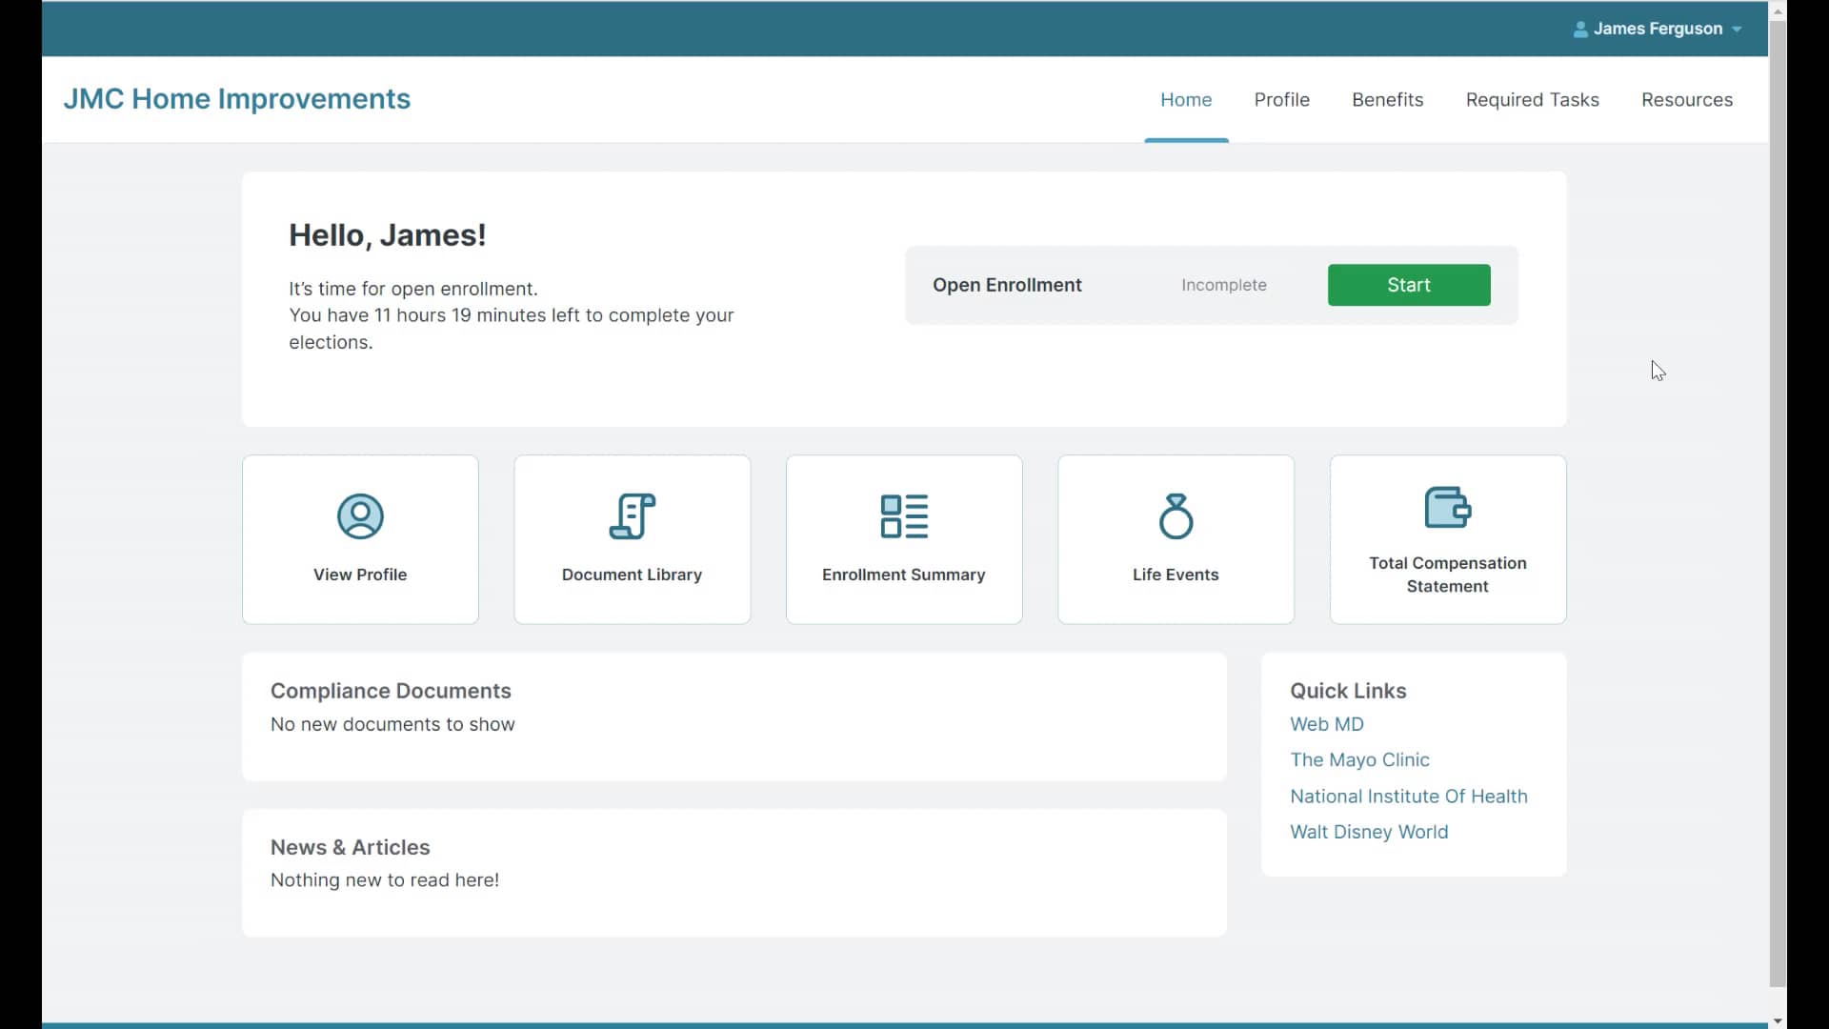Open the Document Library scroll icon

coord(632,515)
